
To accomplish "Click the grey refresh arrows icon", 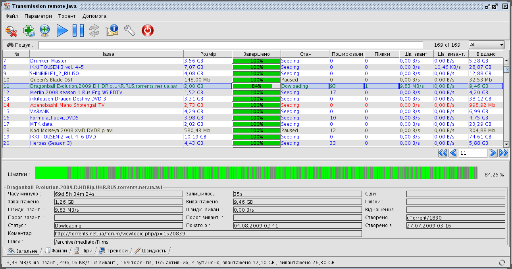I will pyautogui.click(x=94, y=31).
